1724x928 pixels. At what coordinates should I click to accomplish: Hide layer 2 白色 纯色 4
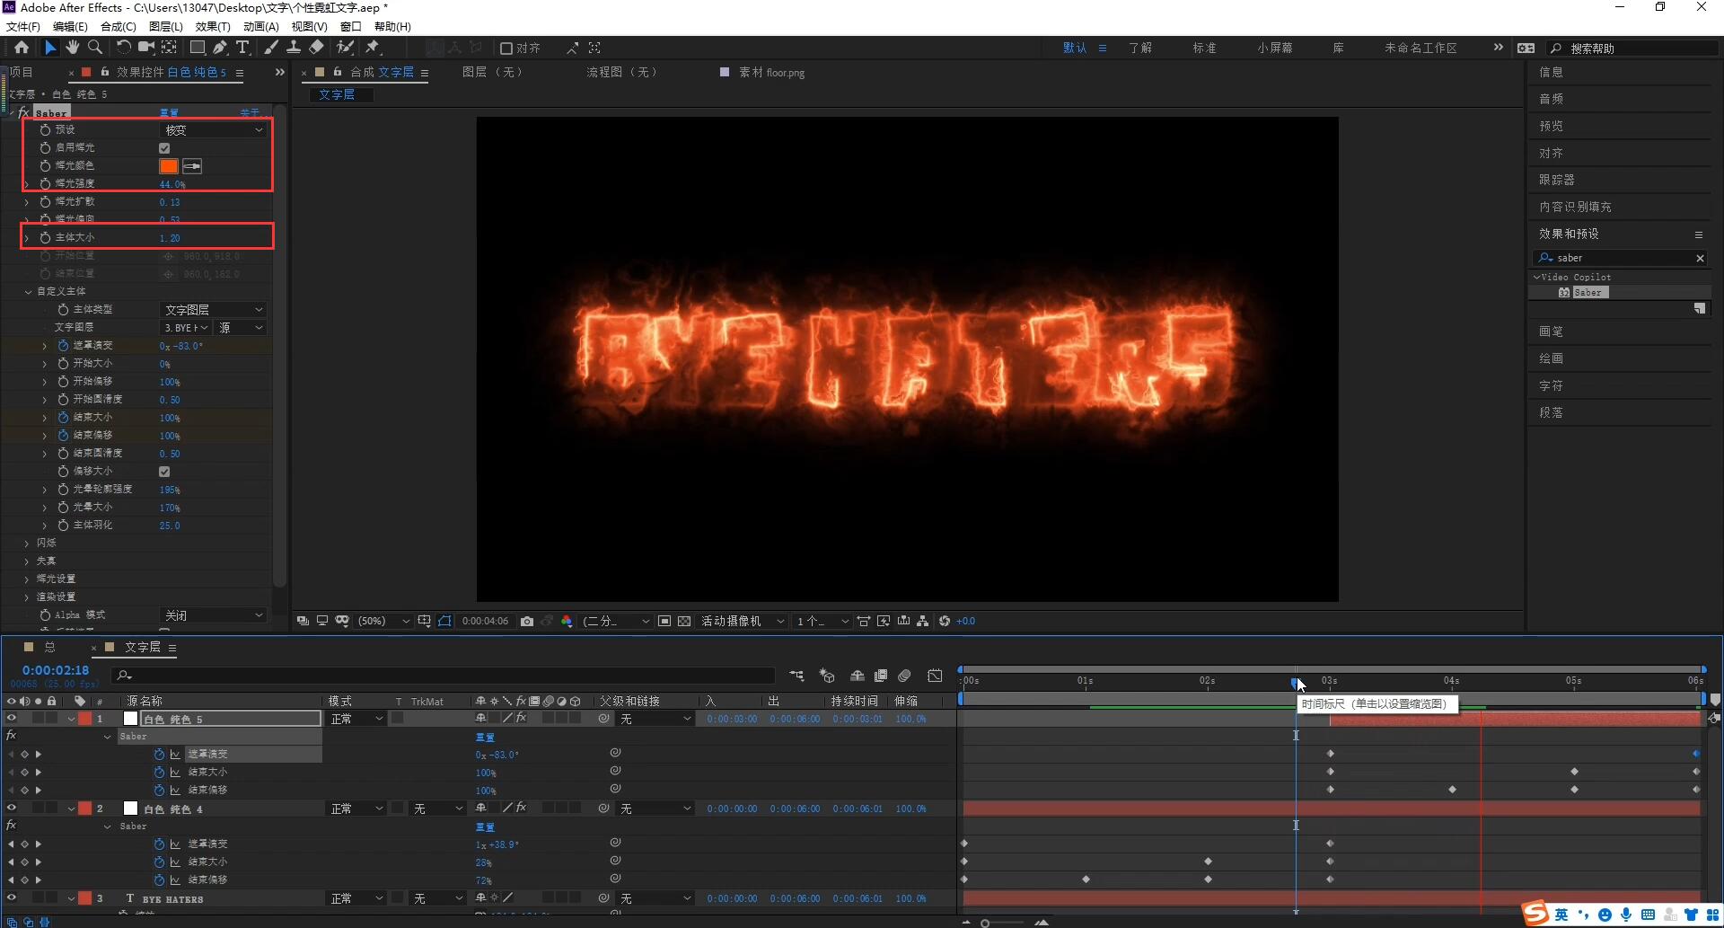(12, 809)
